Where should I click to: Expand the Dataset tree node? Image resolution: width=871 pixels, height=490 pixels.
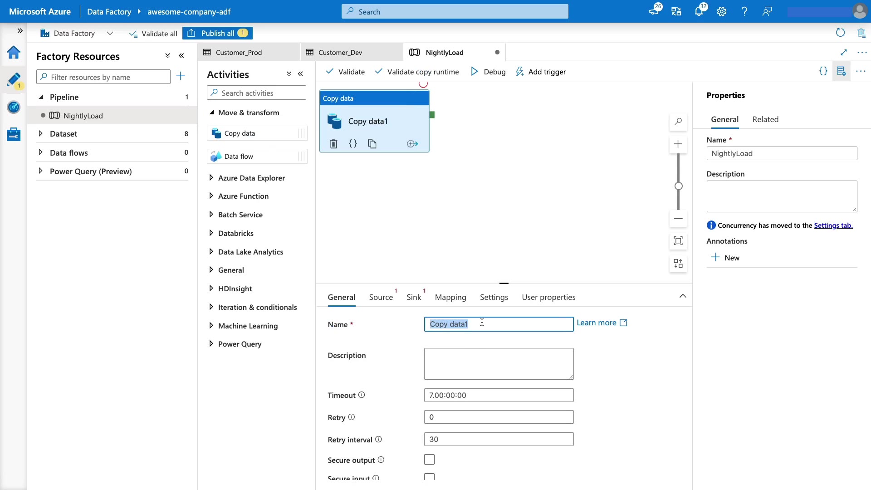[40, 134]
